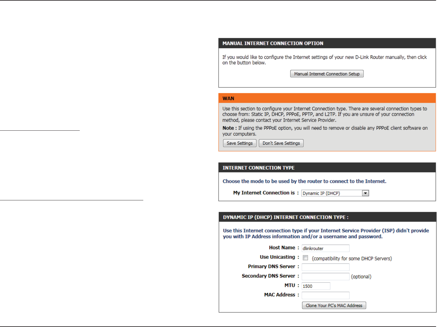The width and height of the screenshot is (437, 327).
Task: Click the Dynamic IP (DHCP) Internet Connection Type heading
Action: 286,217
